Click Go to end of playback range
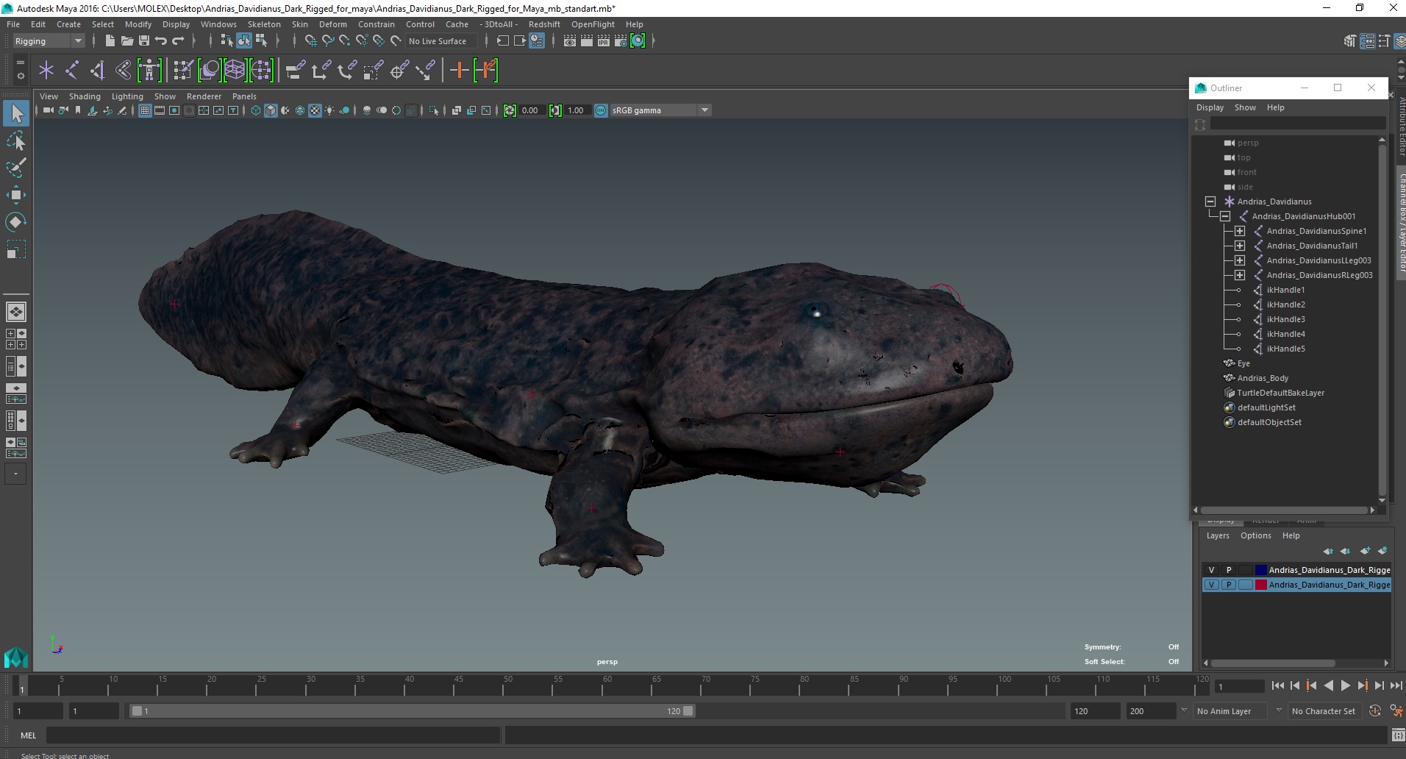 click(x=1396, y=685)
